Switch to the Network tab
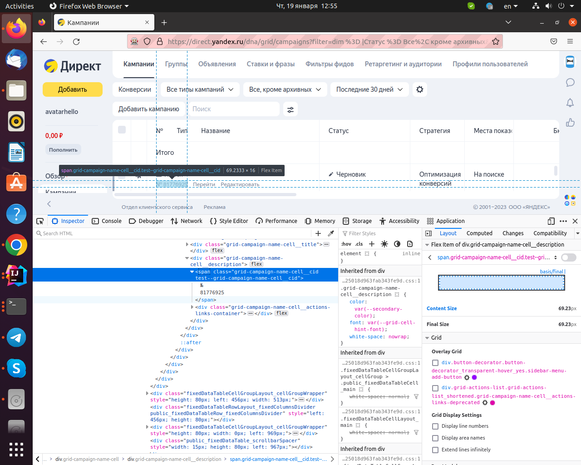Viewport: 581px width, 465px height. coord(187,221)
